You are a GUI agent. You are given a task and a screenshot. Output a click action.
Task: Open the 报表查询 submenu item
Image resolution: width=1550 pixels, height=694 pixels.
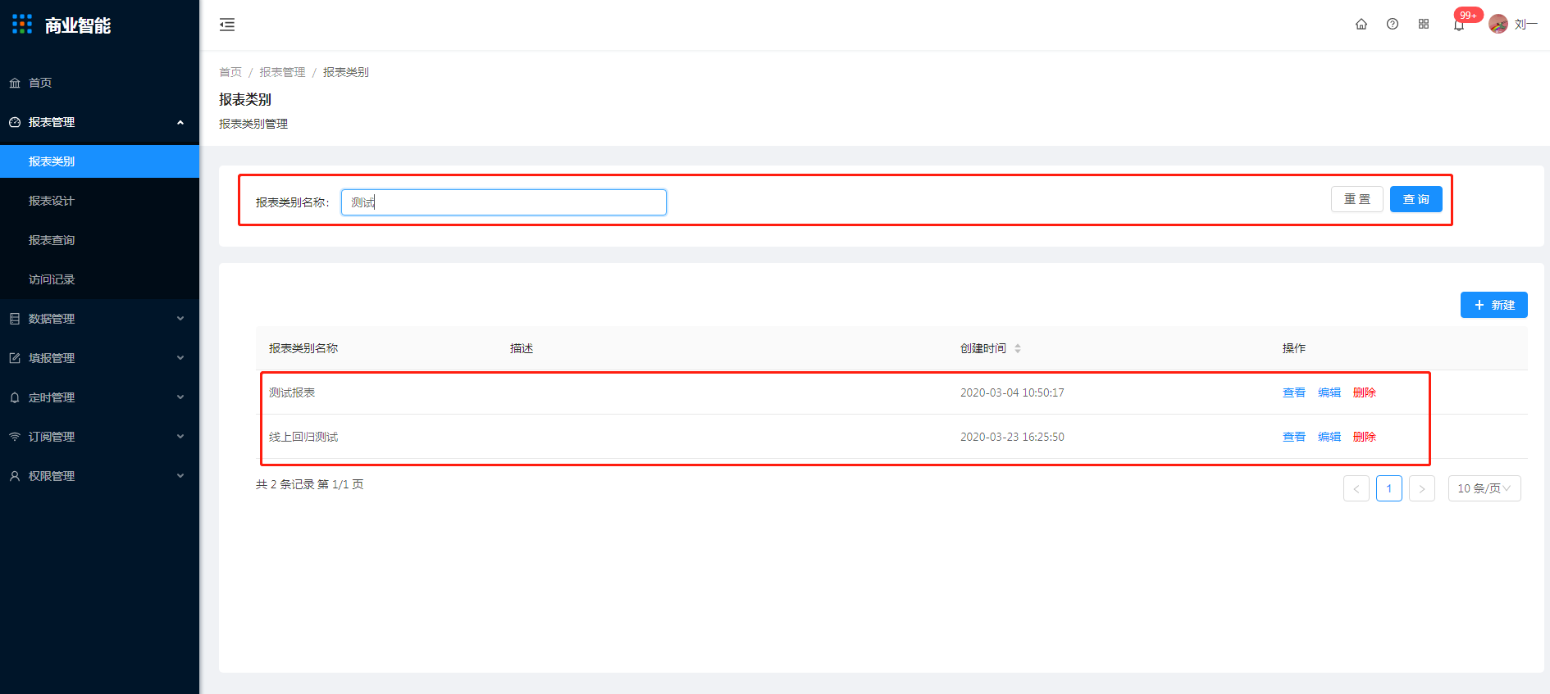[99, 240]
